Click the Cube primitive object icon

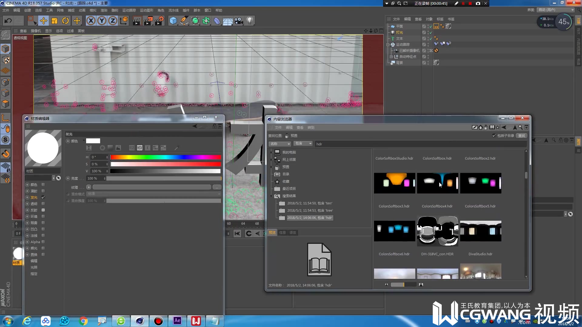coord(173,21)
